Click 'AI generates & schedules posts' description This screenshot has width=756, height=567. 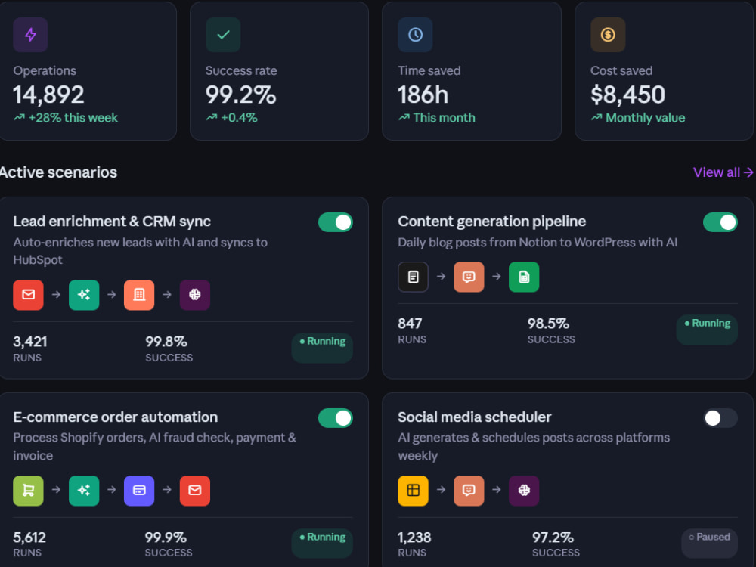coord(534,447)
